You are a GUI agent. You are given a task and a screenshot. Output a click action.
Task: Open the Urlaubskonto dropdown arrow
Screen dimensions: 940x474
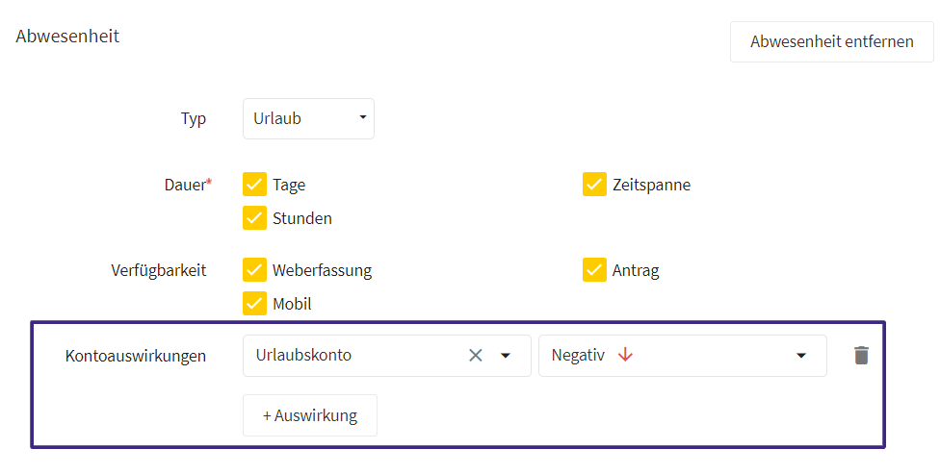pyautogui.click(x=506, y=356)
